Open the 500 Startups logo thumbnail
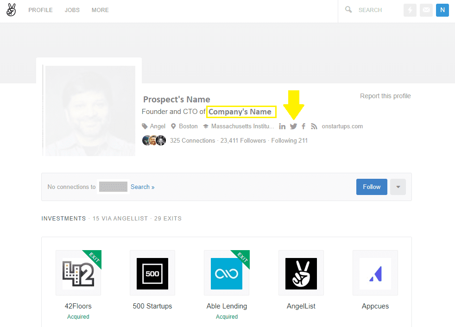This screenshot has width=455, height=327. pyautogui.click(x=152, y=273)
